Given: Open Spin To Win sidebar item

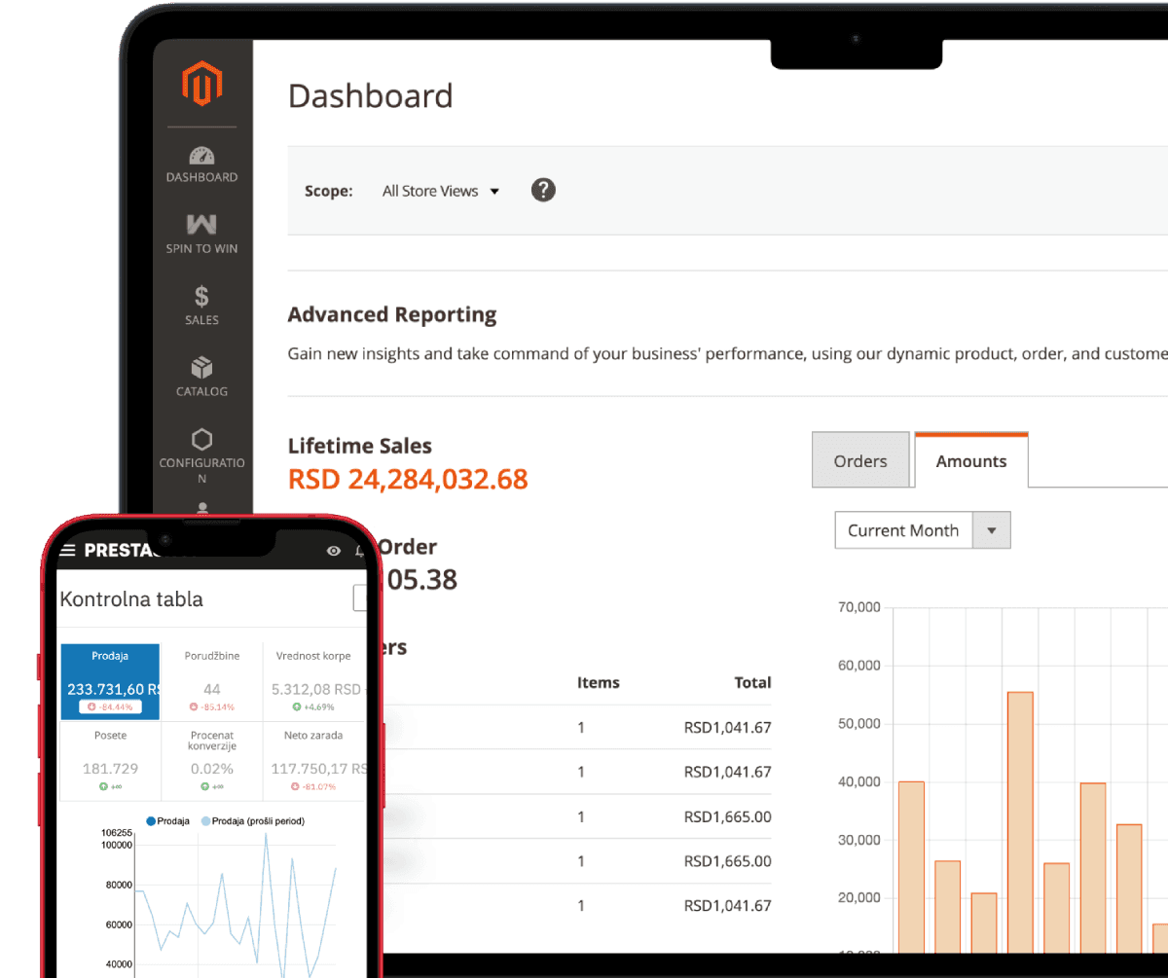Looking at the screenshot, I should tap(201, 235).
